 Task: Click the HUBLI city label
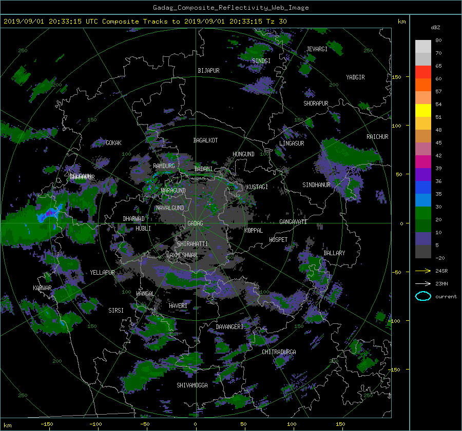click(x=143, y=228)
